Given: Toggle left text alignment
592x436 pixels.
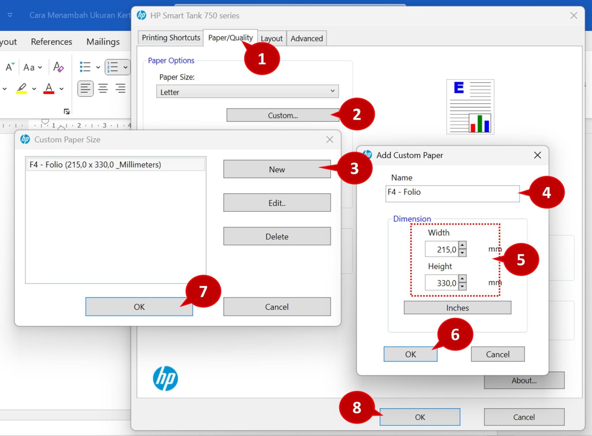Looking at the screenshot, I should [x=85, y=89].
